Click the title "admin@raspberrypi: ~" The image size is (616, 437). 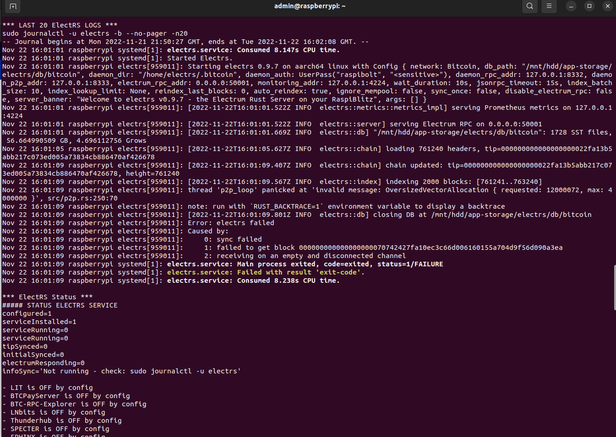[x=310, y=6]
